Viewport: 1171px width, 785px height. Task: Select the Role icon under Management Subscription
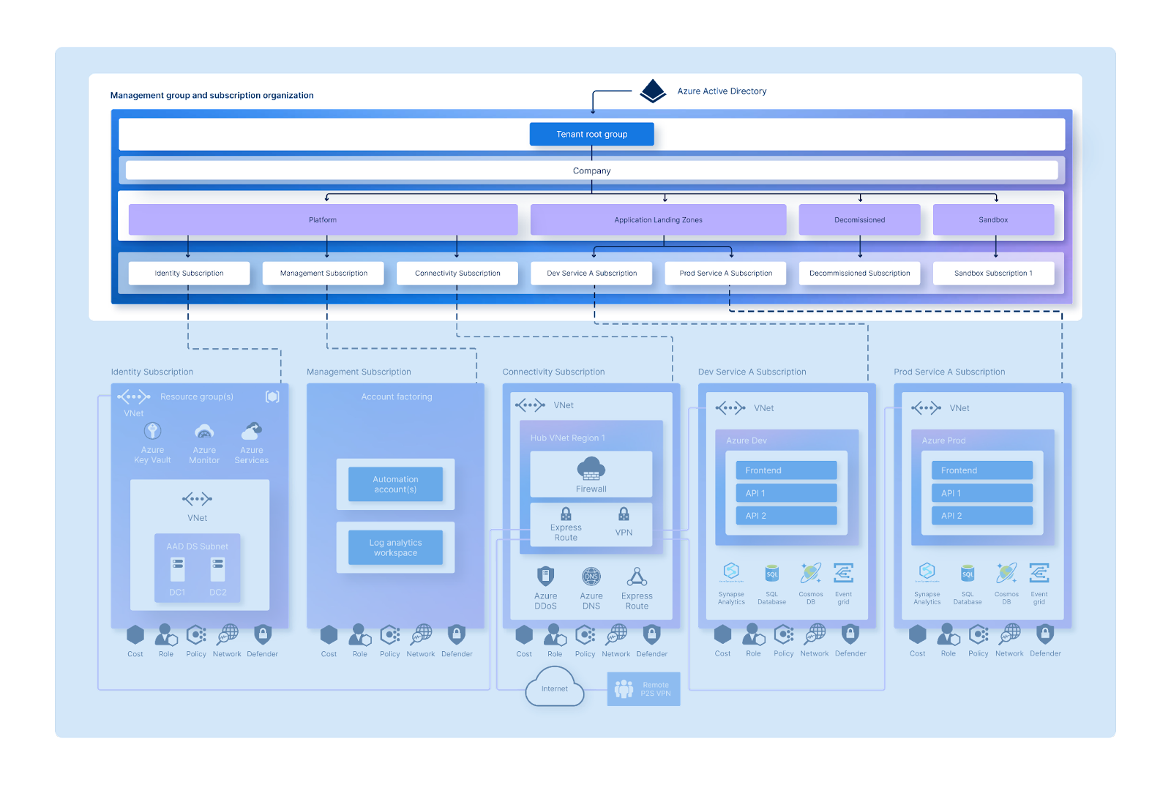360,634
